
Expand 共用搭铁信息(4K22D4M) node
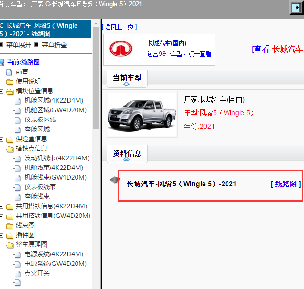[x=1, y=206]
